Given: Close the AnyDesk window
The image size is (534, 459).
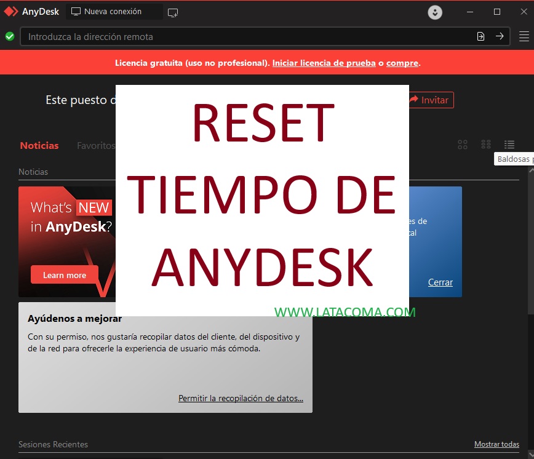Looking at the screenshot, I should point(524,12).
